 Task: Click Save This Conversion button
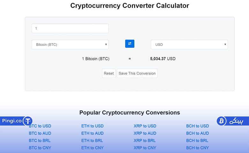coord(137,73)
